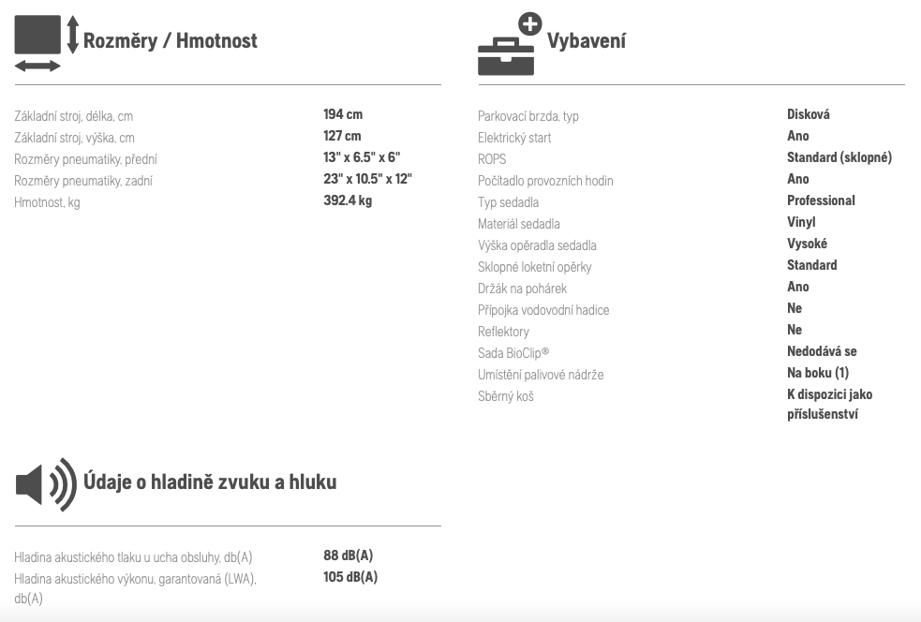Select the Údaje o hladině zvuku a hluku heading
The height and width of the screenshot is (622, 921).
point(210,482)
